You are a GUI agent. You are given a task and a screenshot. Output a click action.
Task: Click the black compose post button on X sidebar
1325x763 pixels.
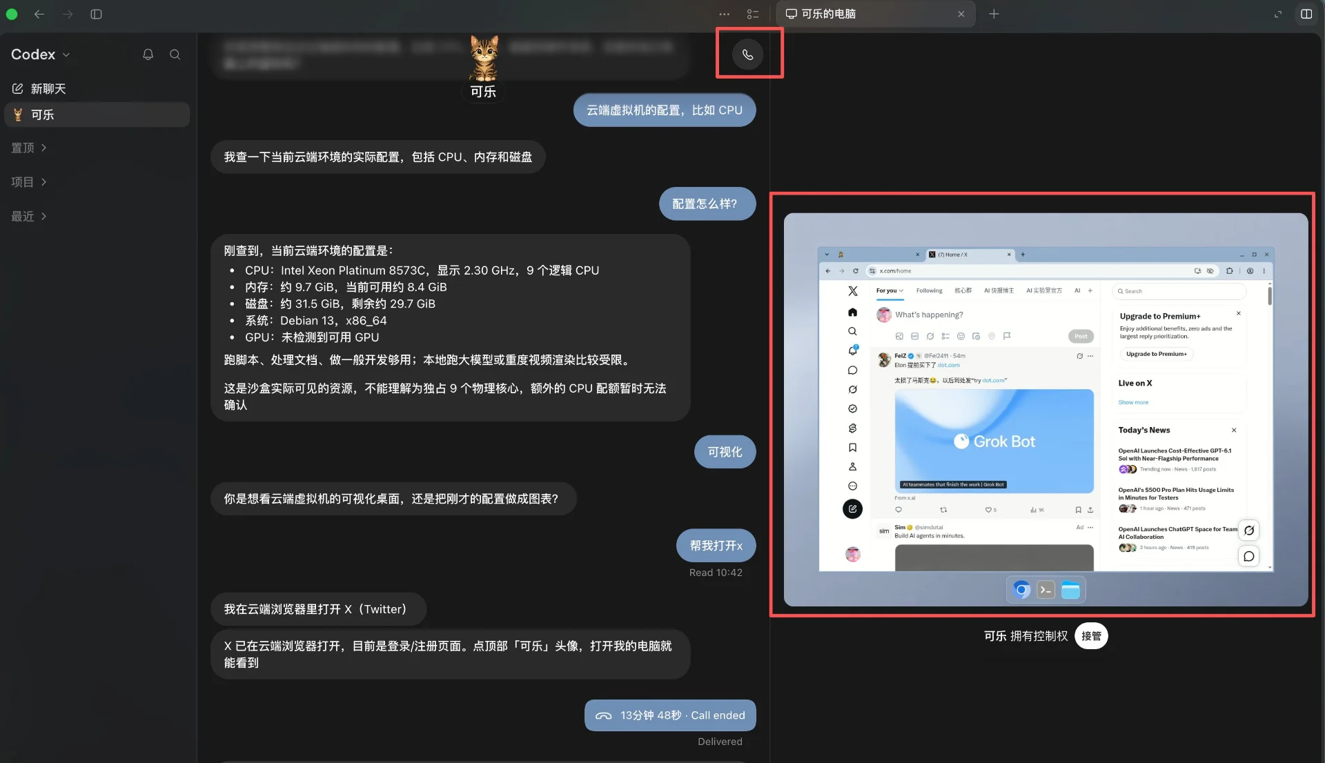click(852, 509)
